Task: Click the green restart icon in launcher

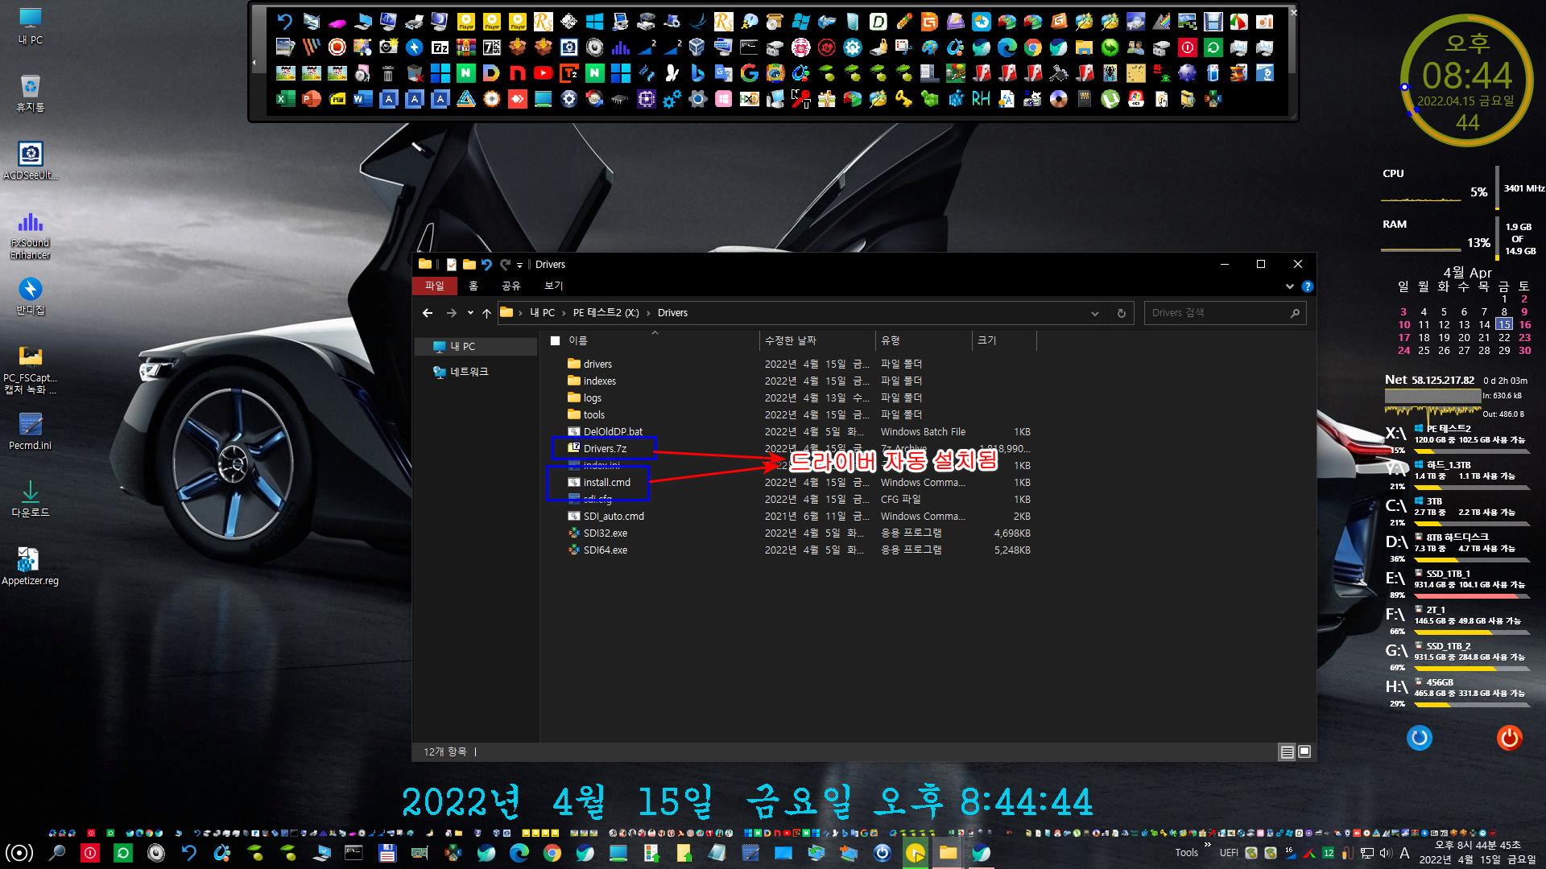Action: click(1213, 47)
